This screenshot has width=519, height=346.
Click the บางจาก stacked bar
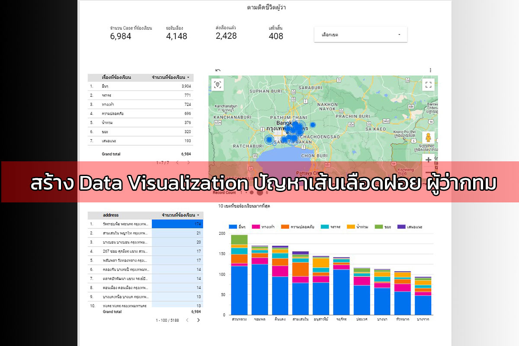click(x=423, y=296)
